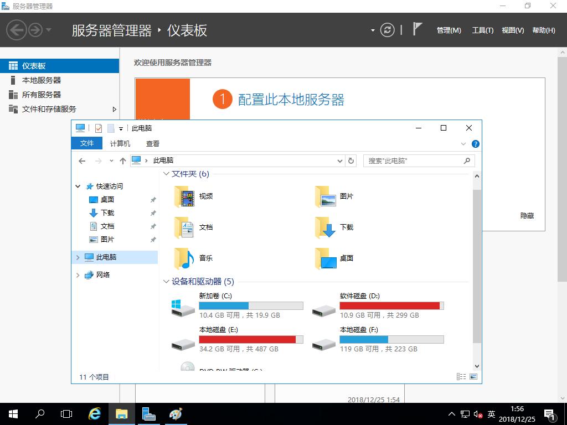The image size is (567, 425).
Task: Click the 隐藏 link in Server Manager
Action: (527, 216)
